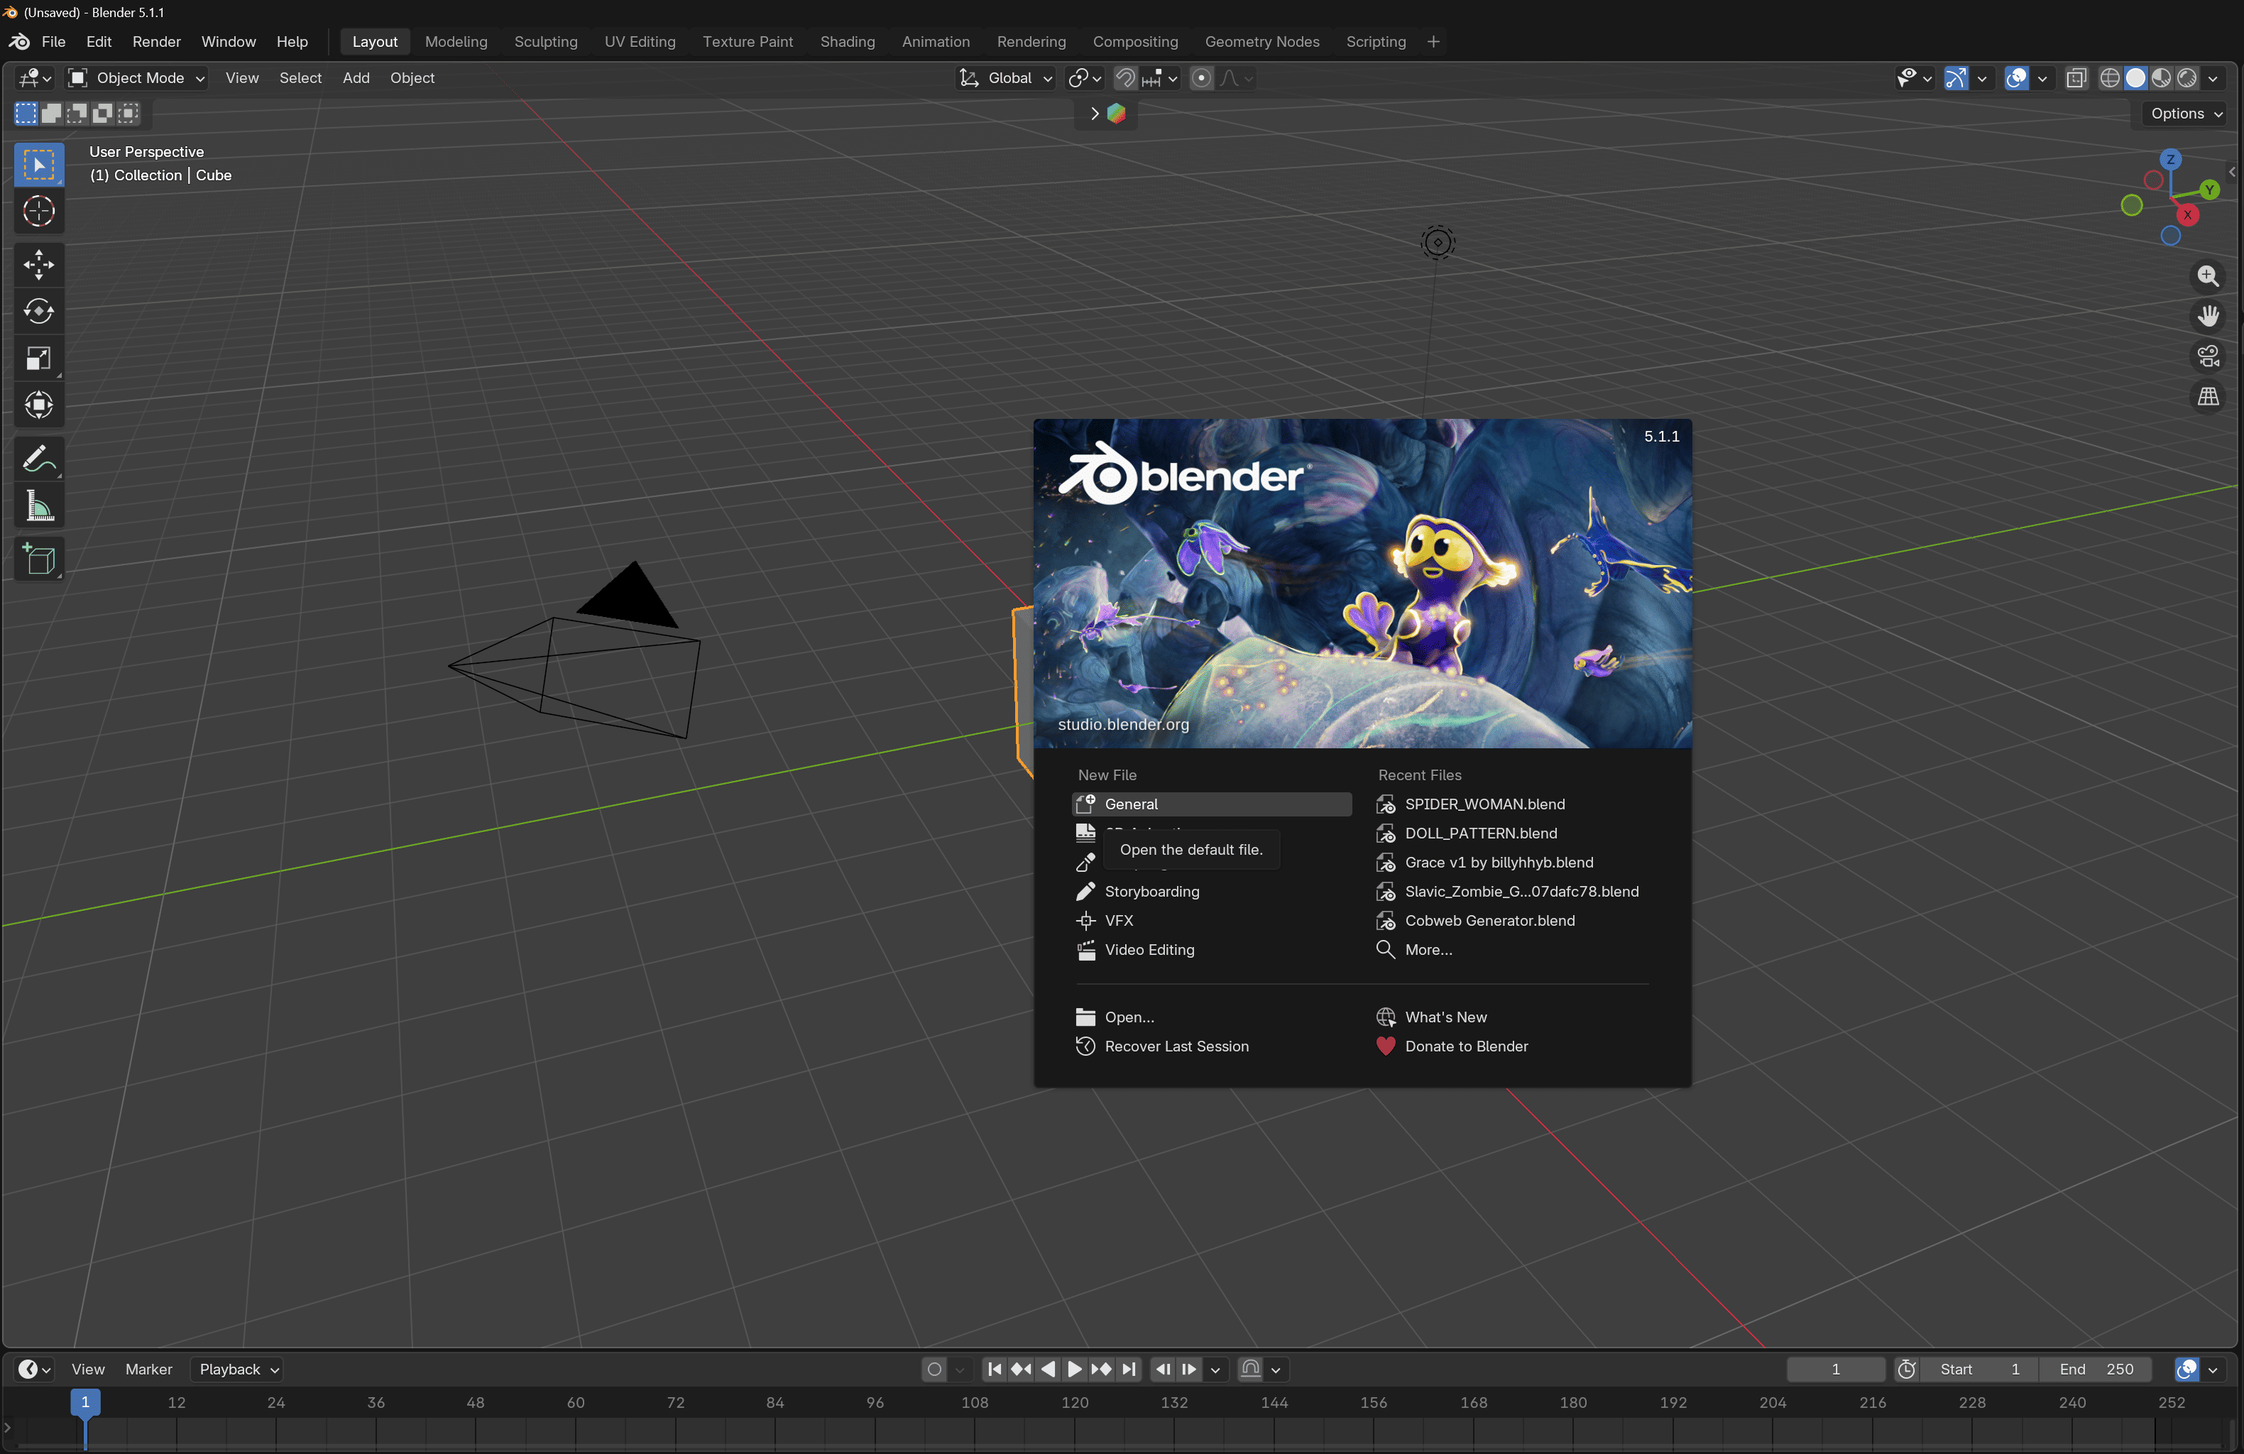Click the current frame field
2244x1454 pixels.
click(1835, 1369)
